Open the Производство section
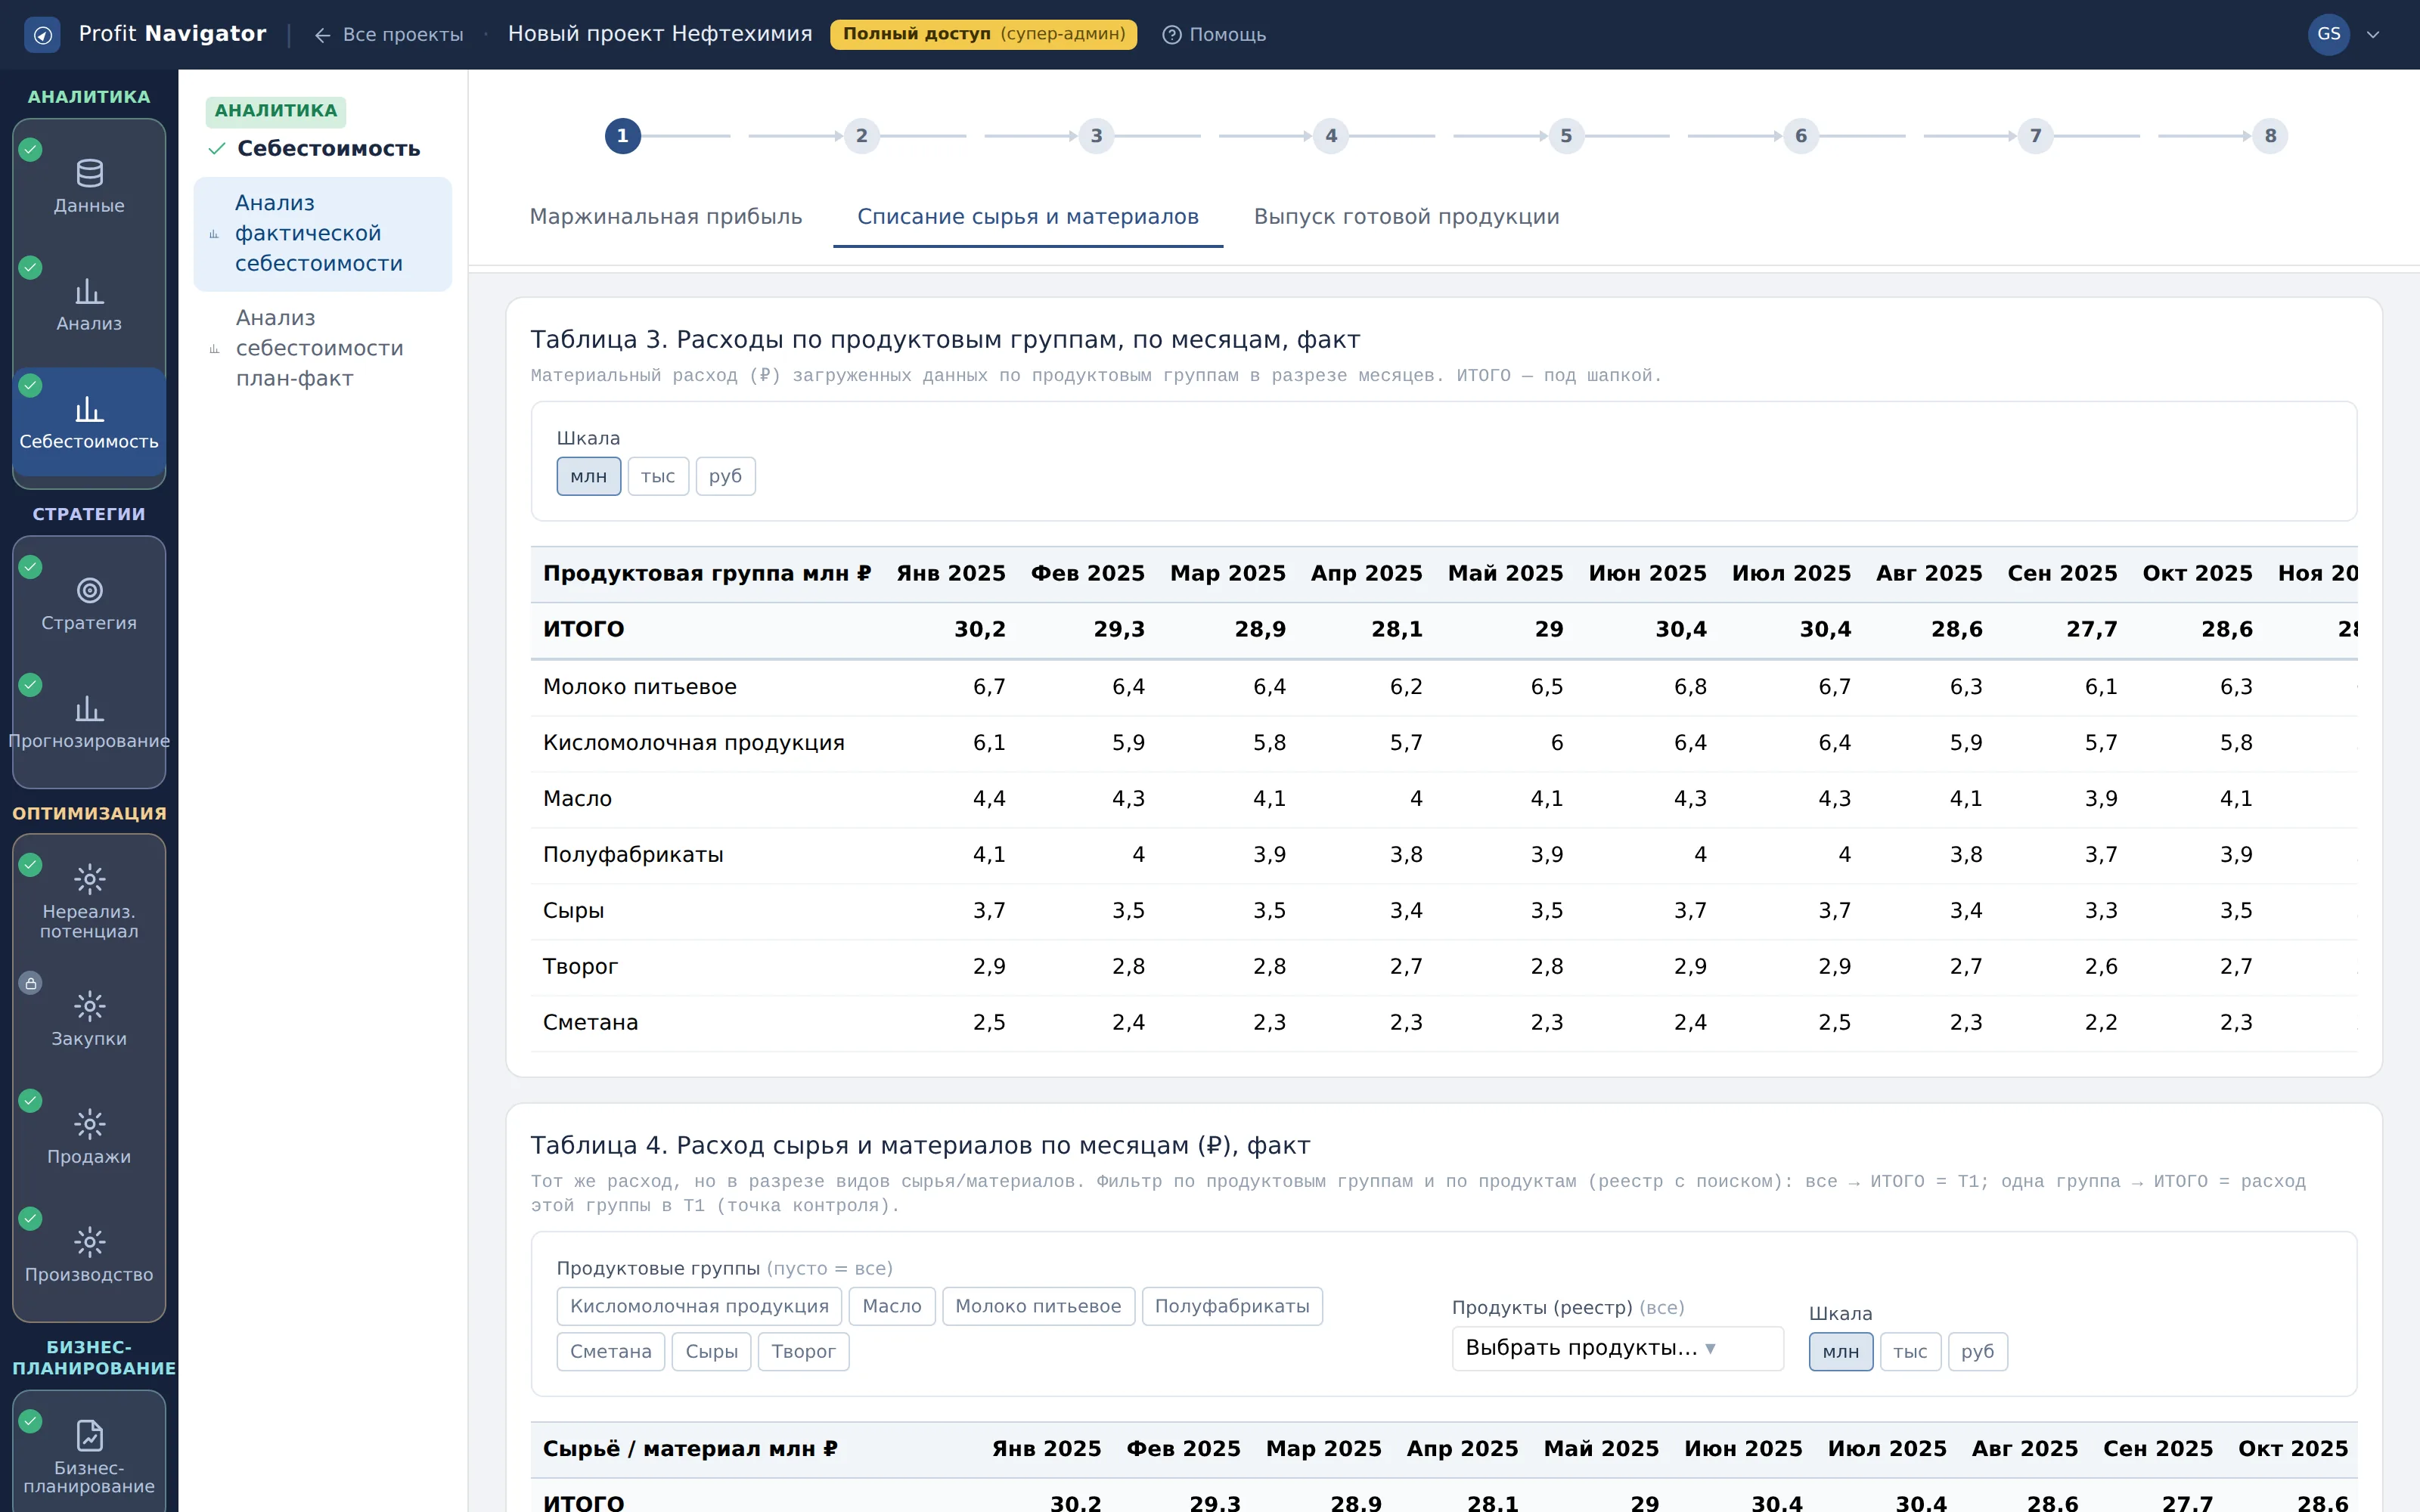The width and height of the screenshot is (2420, 1512). tap(89, 1255)
